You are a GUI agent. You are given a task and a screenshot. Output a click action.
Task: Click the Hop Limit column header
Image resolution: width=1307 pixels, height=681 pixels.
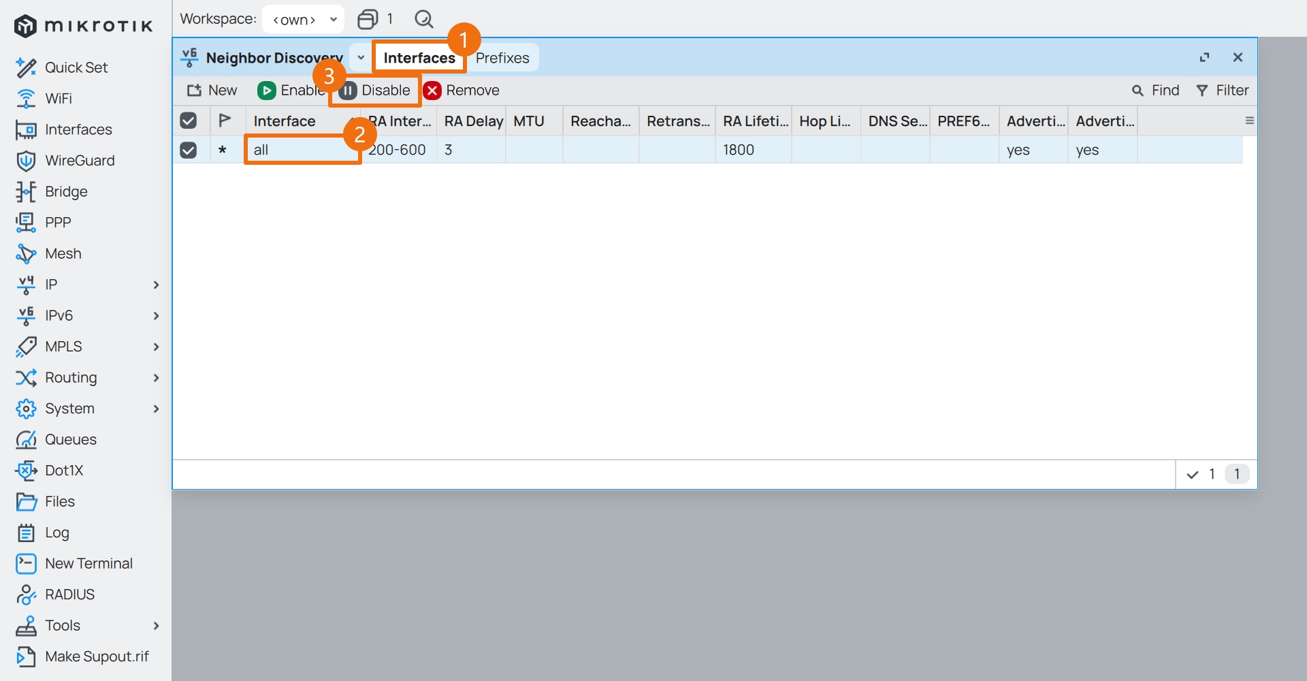coord(826,121)
